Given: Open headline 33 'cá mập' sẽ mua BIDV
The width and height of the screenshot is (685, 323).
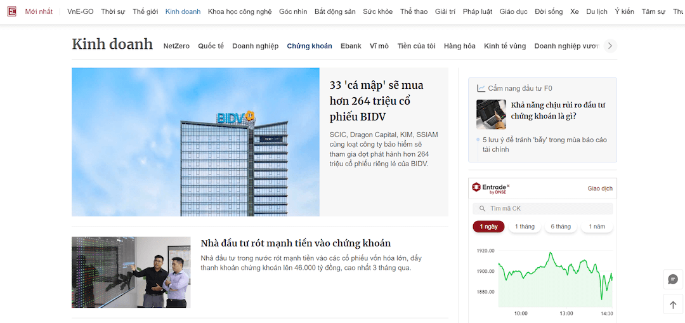Looking at the screenshot, I should (376, 101).
